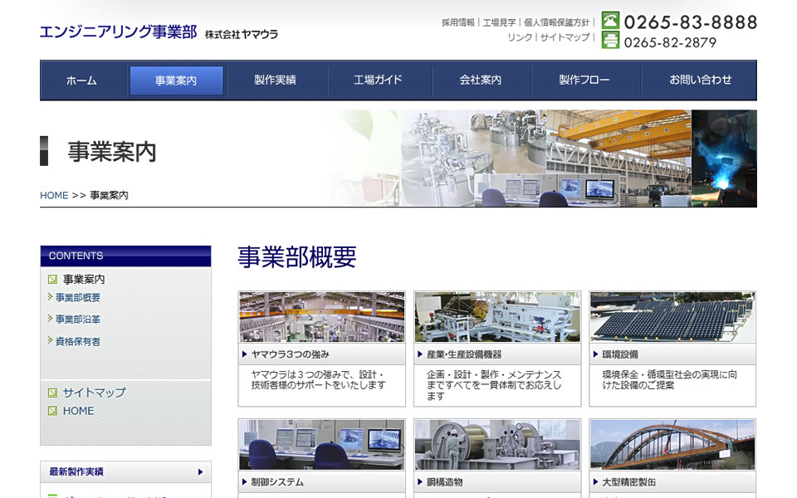Click the solar panels thumbnail for 環境設備

click(672, 316)
